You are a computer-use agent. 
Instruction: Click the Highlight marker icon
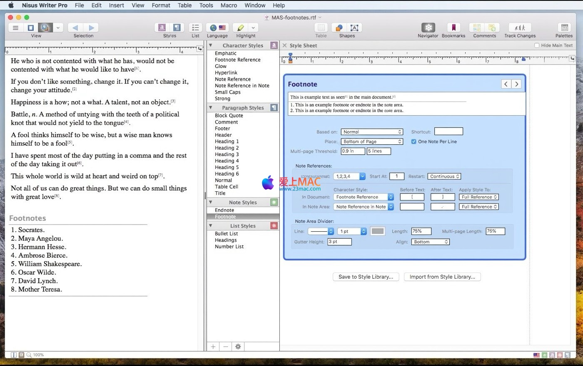(241, 28)
